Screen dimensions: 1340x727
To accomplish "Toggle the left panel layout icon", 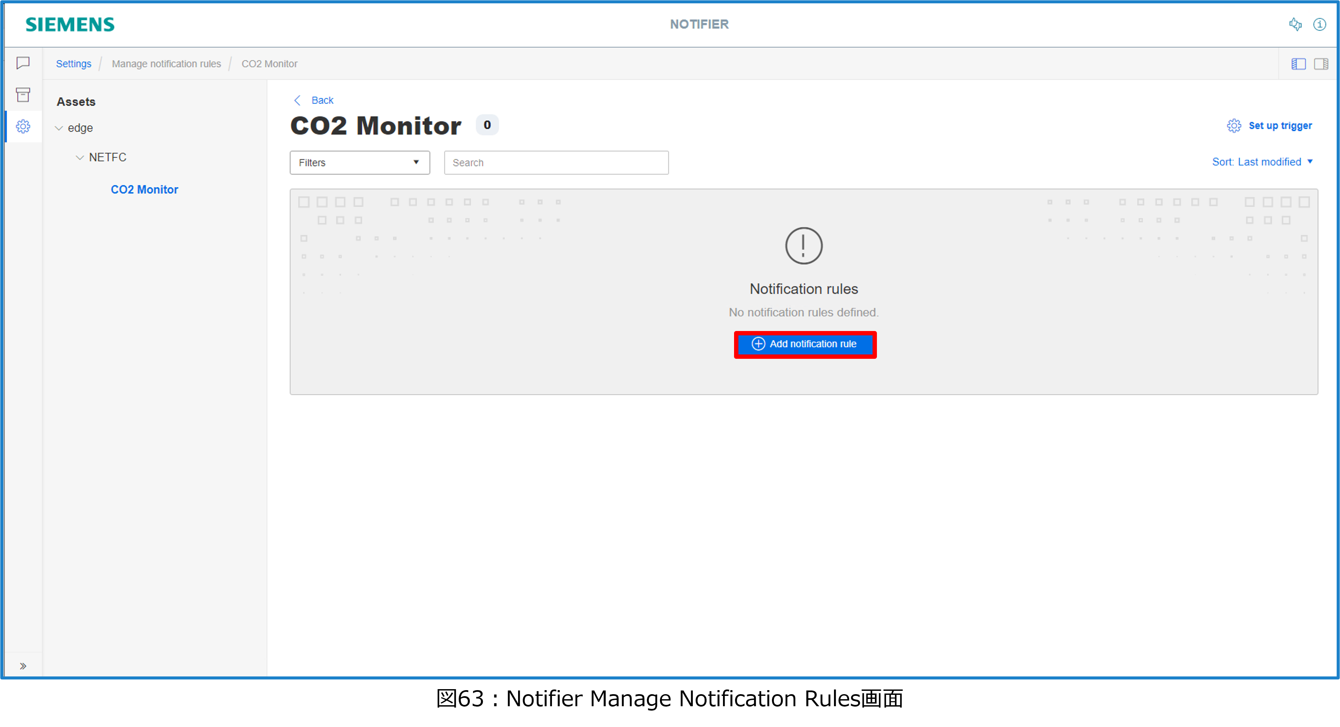I will click(1298, 64).
